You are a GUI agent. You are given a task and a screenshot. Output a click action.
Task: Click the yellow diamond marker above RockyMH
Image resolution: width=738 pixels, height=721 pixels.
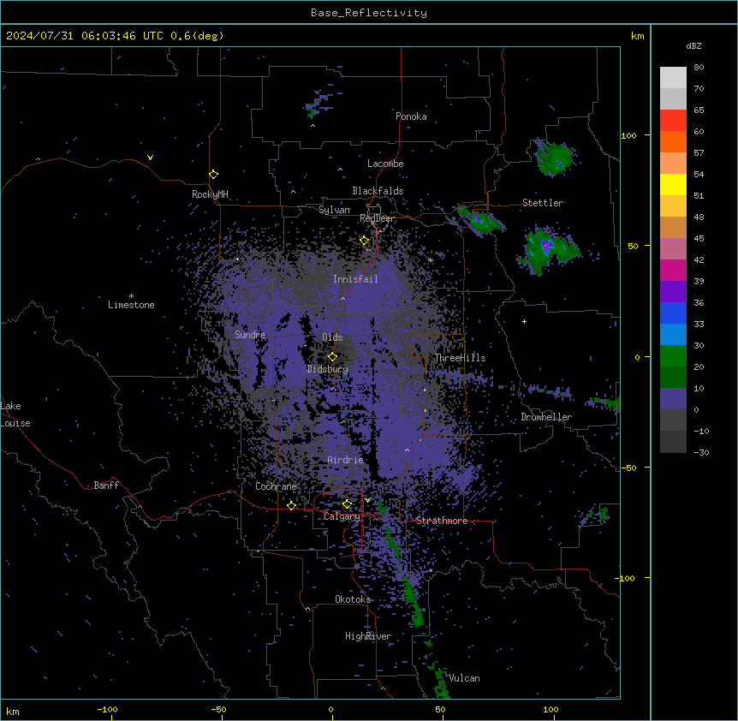point(213,175)
